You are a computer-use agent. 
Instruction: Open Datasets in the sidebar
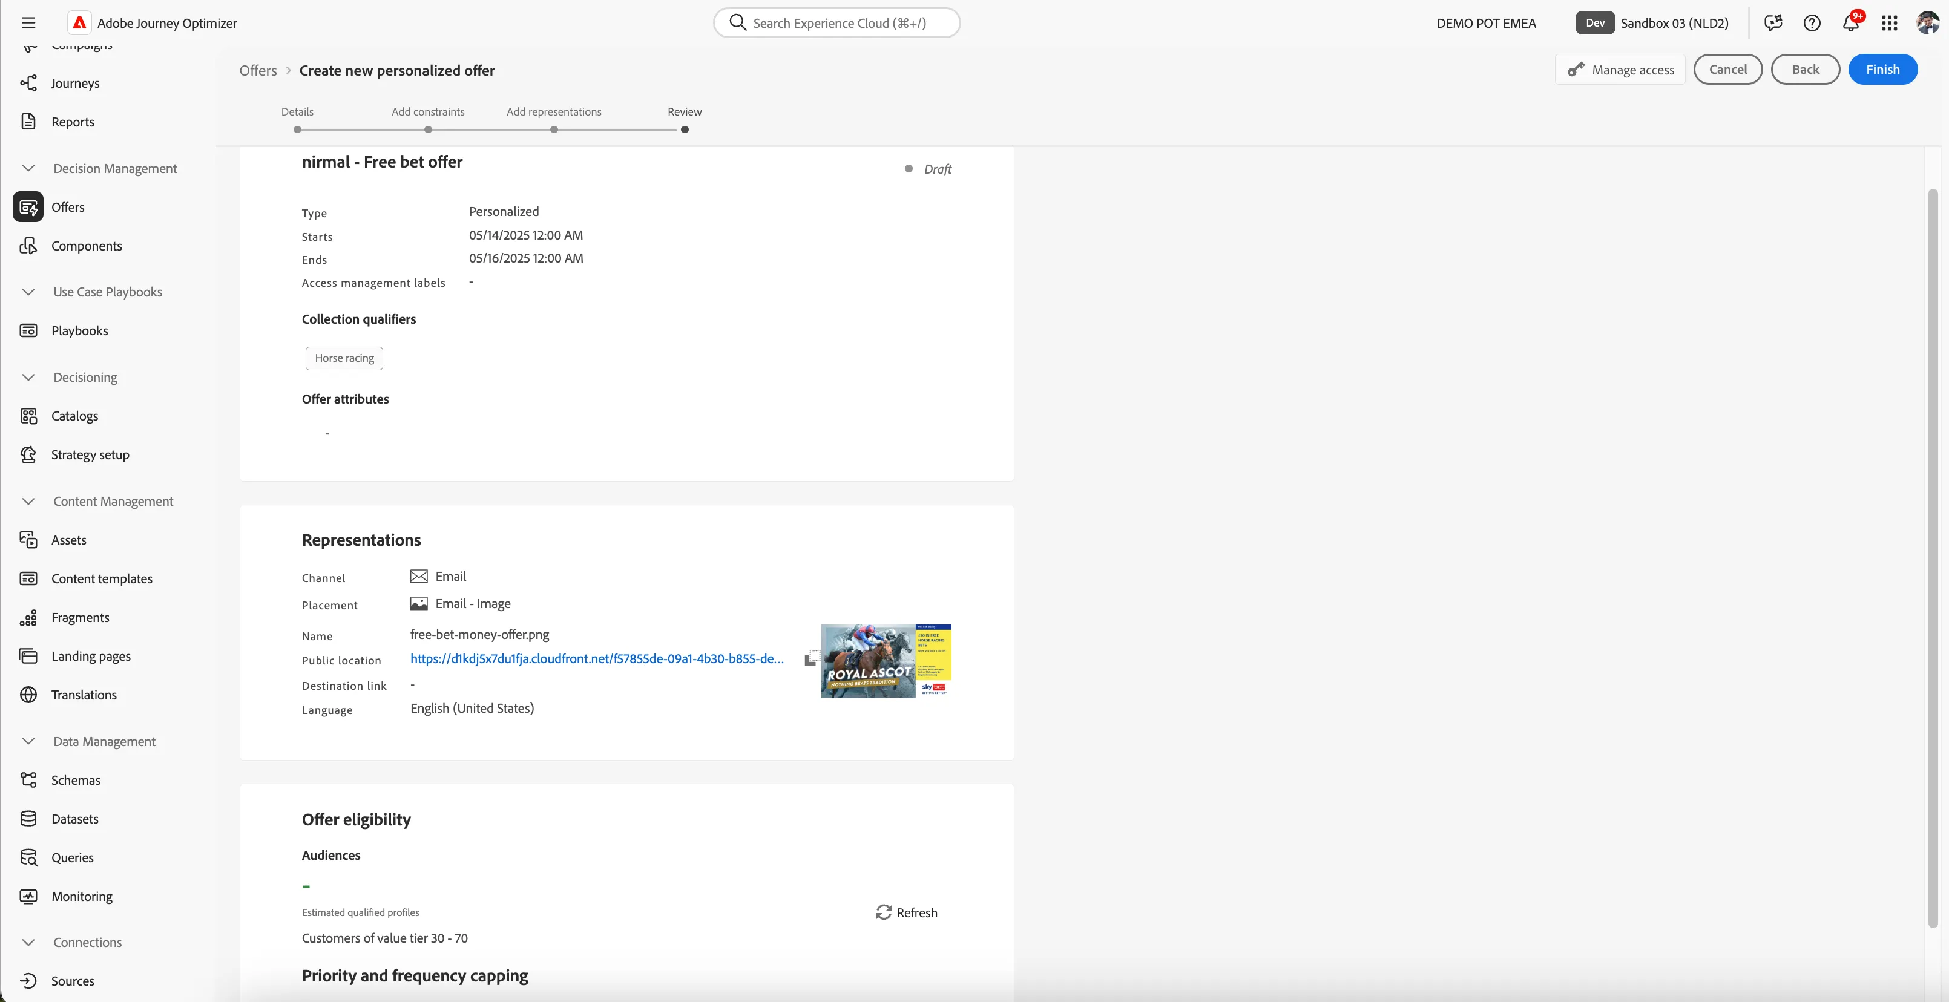click(x=75, y=818)
